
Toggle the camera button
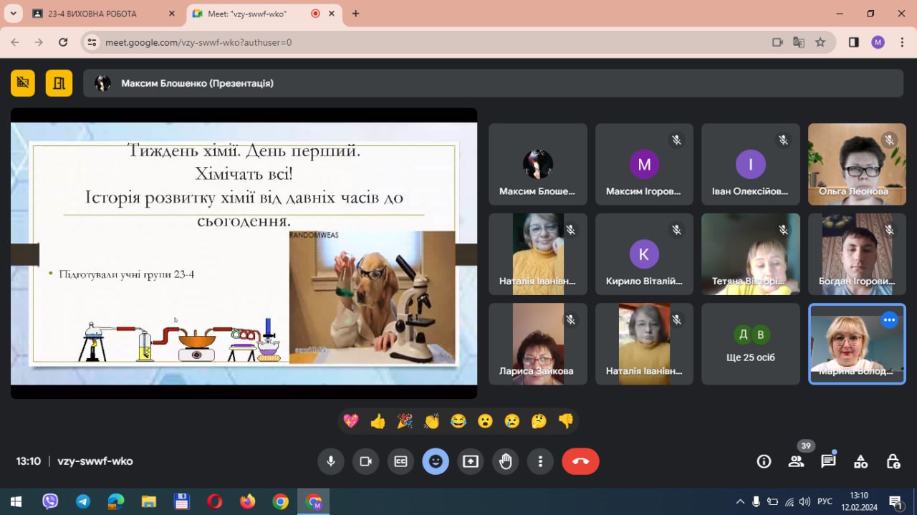point(365,461)
